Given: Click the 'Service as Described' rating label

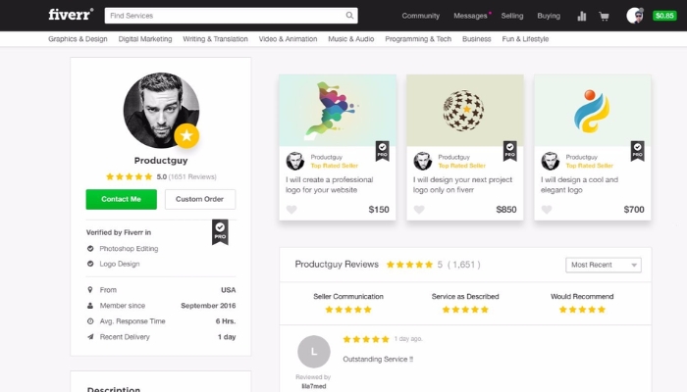Looking at the screenshot, I should pos(465,296).
